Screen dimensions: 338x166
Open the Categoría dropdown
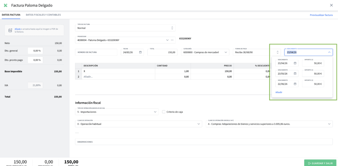click(226, 52)
